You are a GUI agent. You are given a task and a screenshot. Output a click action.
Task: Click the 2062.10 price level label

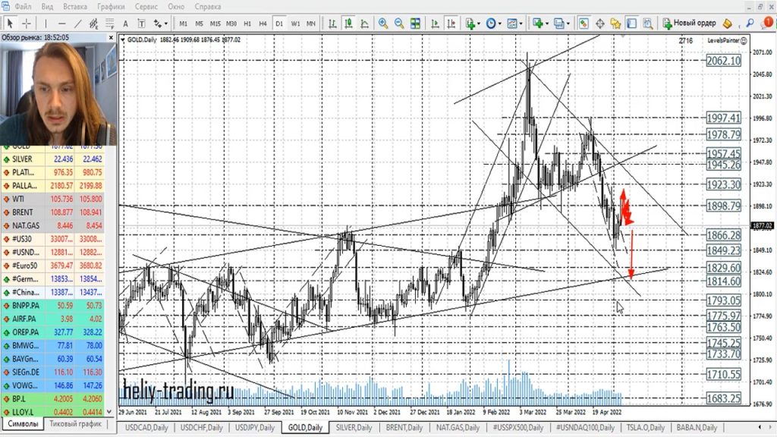click(x=722, y=61)
